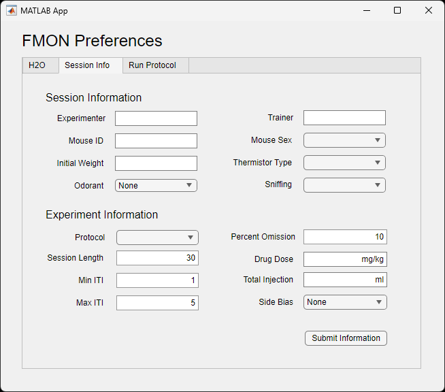Image resolution: width=445 pixels, height=392 pixels.
Task: Click the Trainer input field
Action: pyautogui.click(x=344, y=118)
